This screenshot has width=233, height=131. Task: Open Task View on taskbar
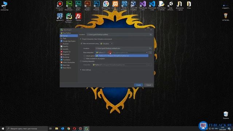[x=51, y=128]
